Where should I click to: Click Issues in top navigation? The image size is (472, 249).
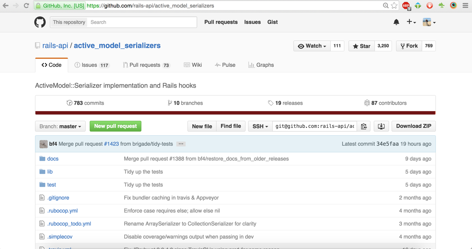coord(253,22)
